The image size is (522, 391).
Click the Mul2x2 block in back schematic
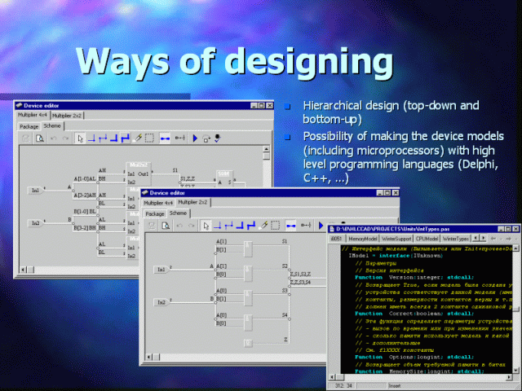tap(138, 174)
